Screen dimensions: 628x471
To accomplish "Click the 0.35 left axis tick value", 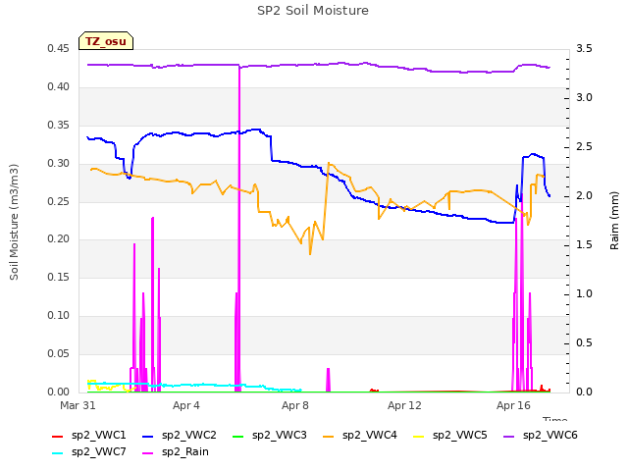I will click(x=58, y=125).
